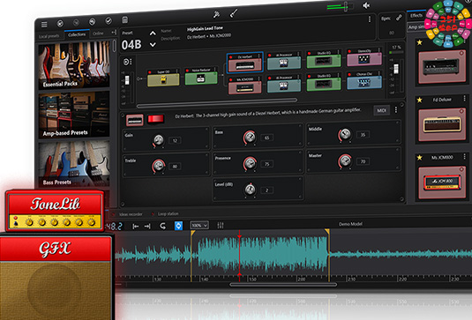Toggle power LED on StereoDly block
This screenshot has width=472, height=320.
click(349, 51)
